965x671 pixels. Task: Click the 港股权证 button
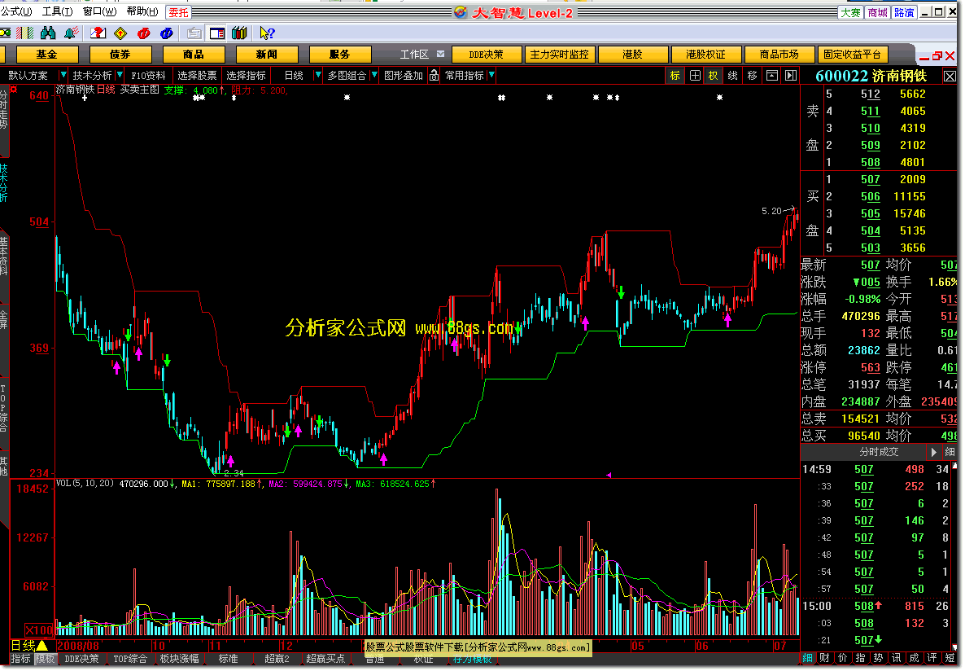[705, 55]
